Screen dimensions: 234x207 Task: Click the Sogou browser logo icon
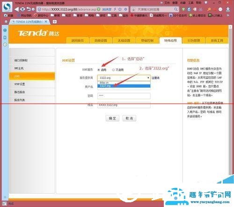(x=7, y=7)
